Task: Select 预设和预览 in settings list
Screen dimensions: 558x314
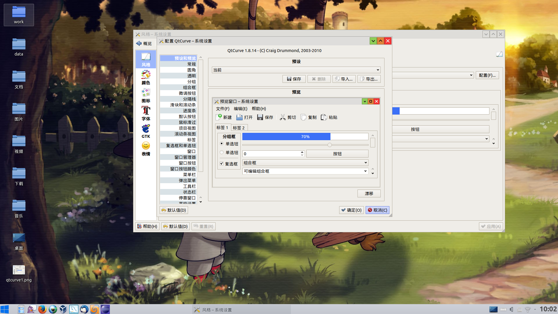Action: click(x=178, y=58)
